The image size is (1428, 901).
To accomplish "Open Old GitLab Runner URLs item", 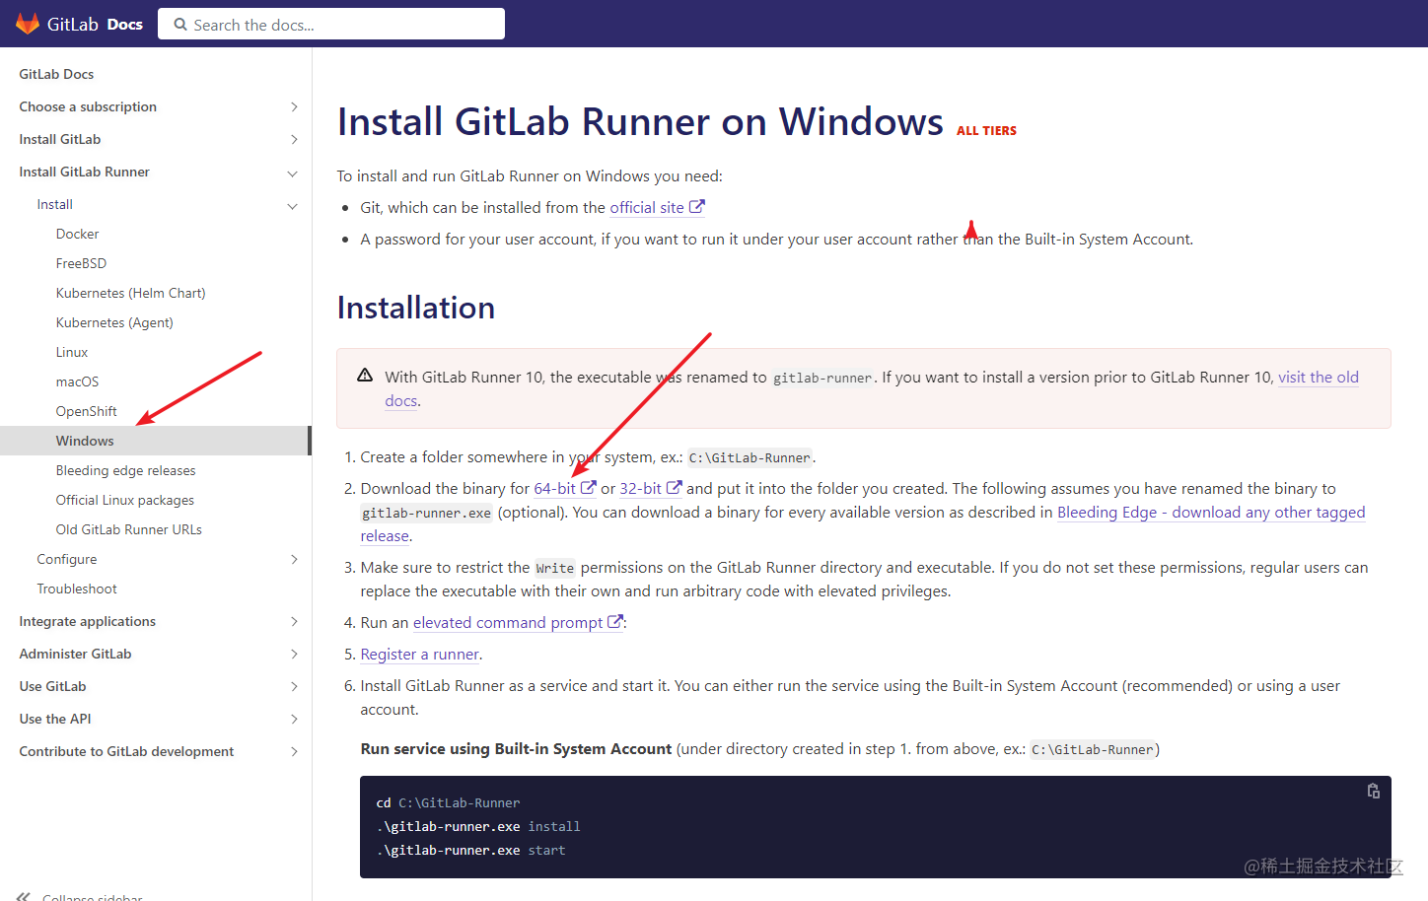I will (x=128, y=529).
